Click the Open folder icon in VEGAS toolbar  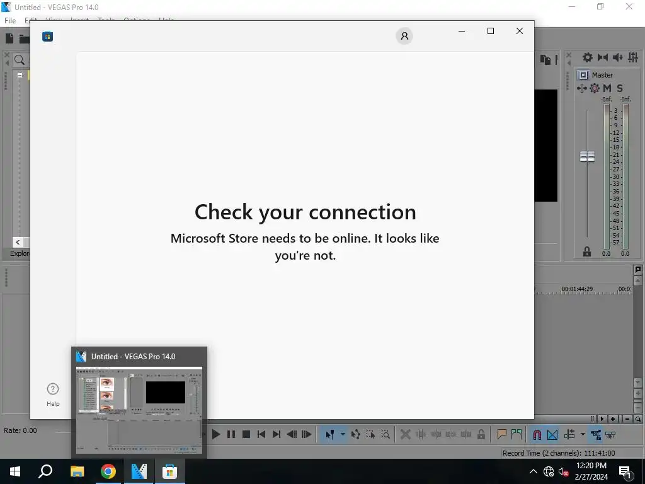[x=25, y=38]
